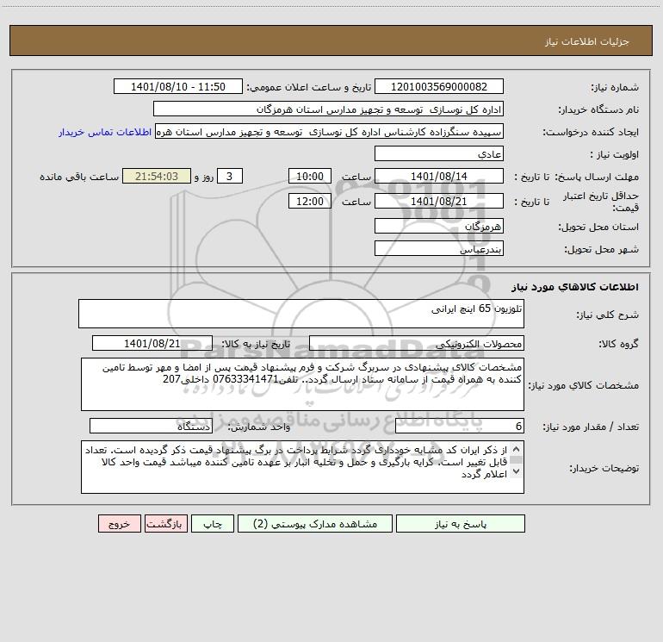Click the مشخصات کالای مورد نیاز label
The image size is (663, 642).
tap(583, 385)
